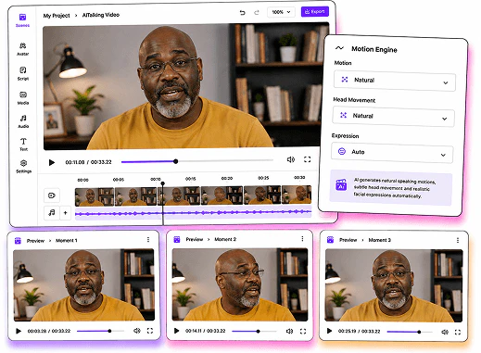Open the Script sidebar panel
Screen dimensions: 481x353
pos(23,73)
